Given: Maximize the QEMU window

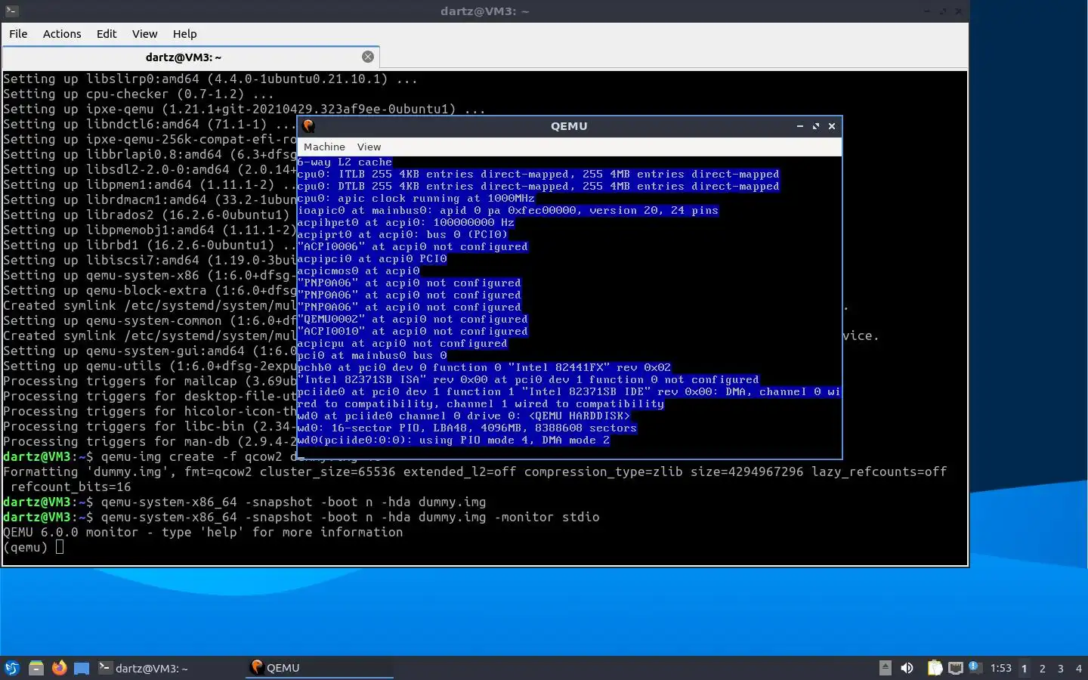Looking at the screenshot, I should [816, 126].
